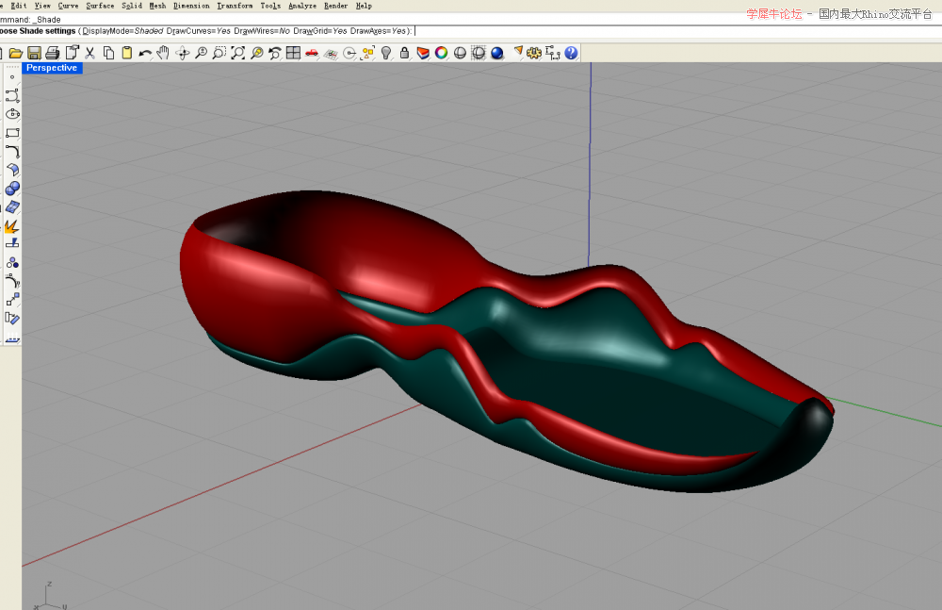
Task: Click the Shade sphere icon
Action: pyautogui.click(x=461, y=53)
